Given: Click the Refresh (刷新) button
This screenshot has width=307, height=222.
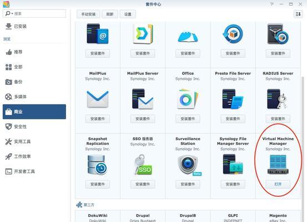Looking at the screenshot, I should click(110, 14).
